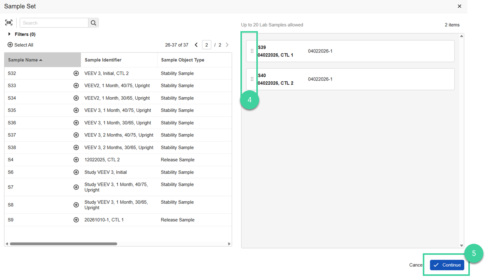
Task: Click the page number input field
Action: click(x=207, y=45)
